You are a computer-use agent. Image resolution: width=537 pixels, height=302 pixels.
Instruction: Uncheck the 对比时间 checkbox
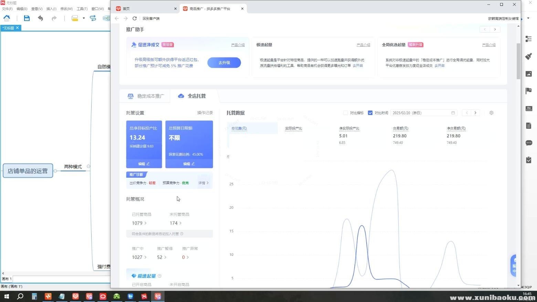370,113
